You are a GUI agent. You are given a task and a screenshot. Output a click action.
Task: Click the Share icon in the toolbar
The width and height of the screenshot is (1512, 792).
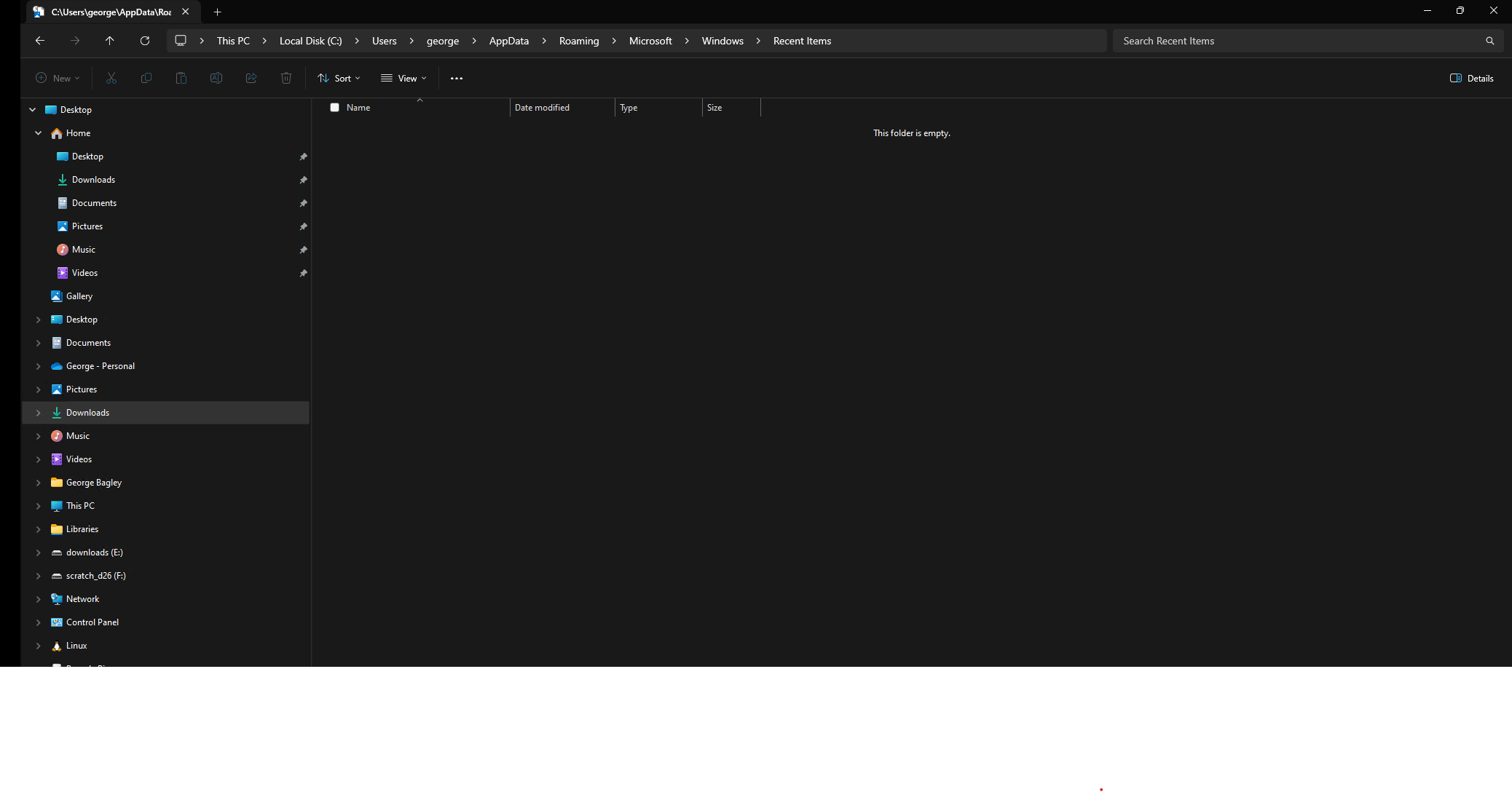tap(251, 78)
